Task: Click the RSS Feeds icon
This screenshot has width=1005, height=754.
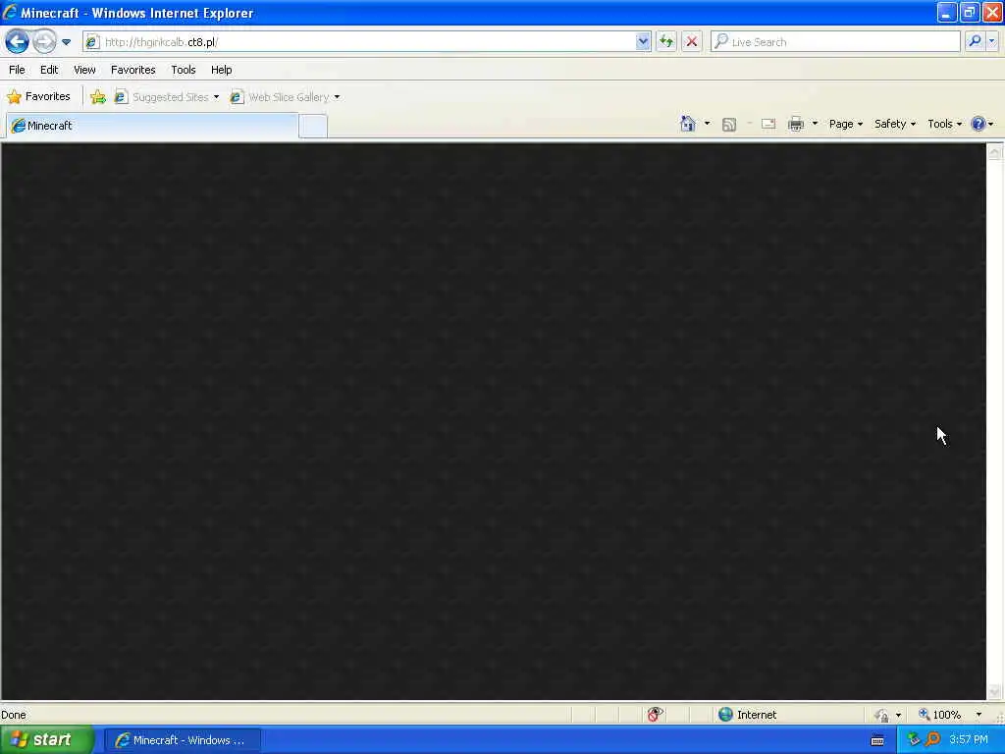Action: [x=729, y=125]
